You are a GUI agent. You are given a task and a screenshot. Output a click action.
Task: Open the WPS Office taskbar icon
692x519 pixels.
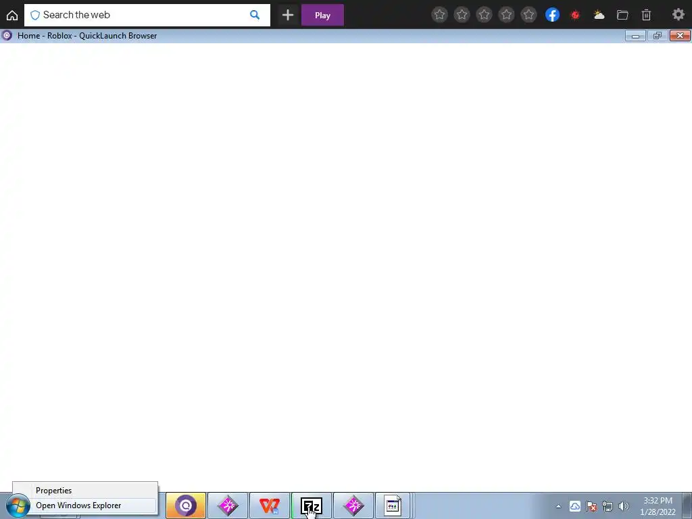270,505
